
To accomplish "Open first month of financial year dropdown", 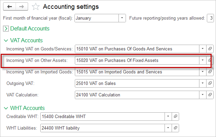I will click(x=122, y=18).
